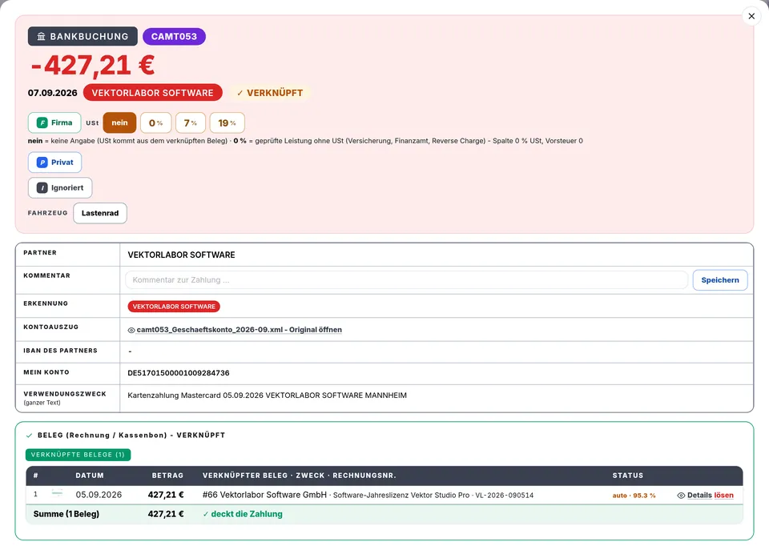Click the deckt die Zahlung indicator

point(243,514)
